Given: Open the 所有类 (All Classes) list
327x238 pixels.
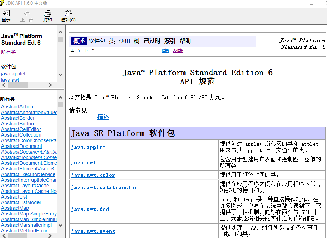Looking at the screenshot, I should [x=8, y=52].
